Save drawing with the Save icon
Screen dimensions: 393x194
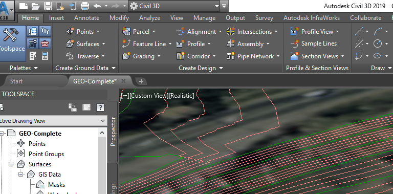pos(48,6)
